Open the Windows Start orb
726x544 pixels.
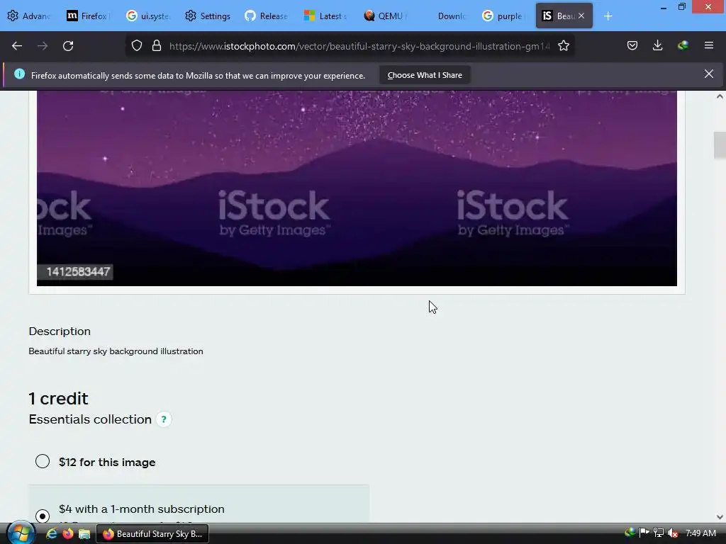pos(19,533)
